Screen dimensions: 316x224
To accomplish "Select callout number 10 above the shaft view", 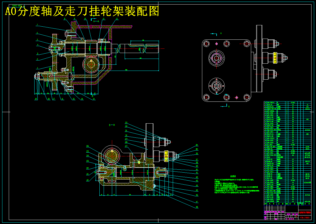I will (x=85, y=19).
